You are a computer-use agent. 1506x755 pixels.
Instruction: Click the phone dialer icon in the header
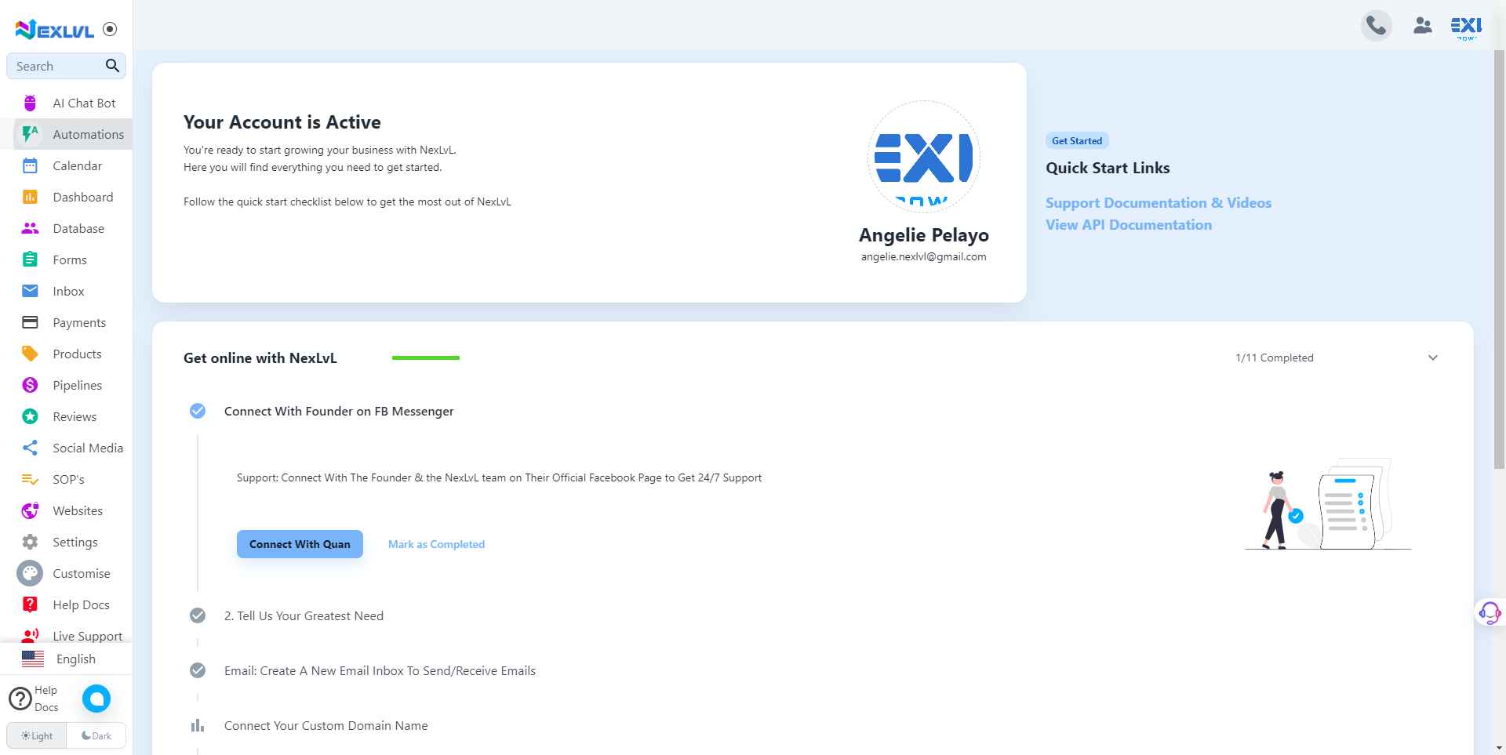pos(1376,26)
